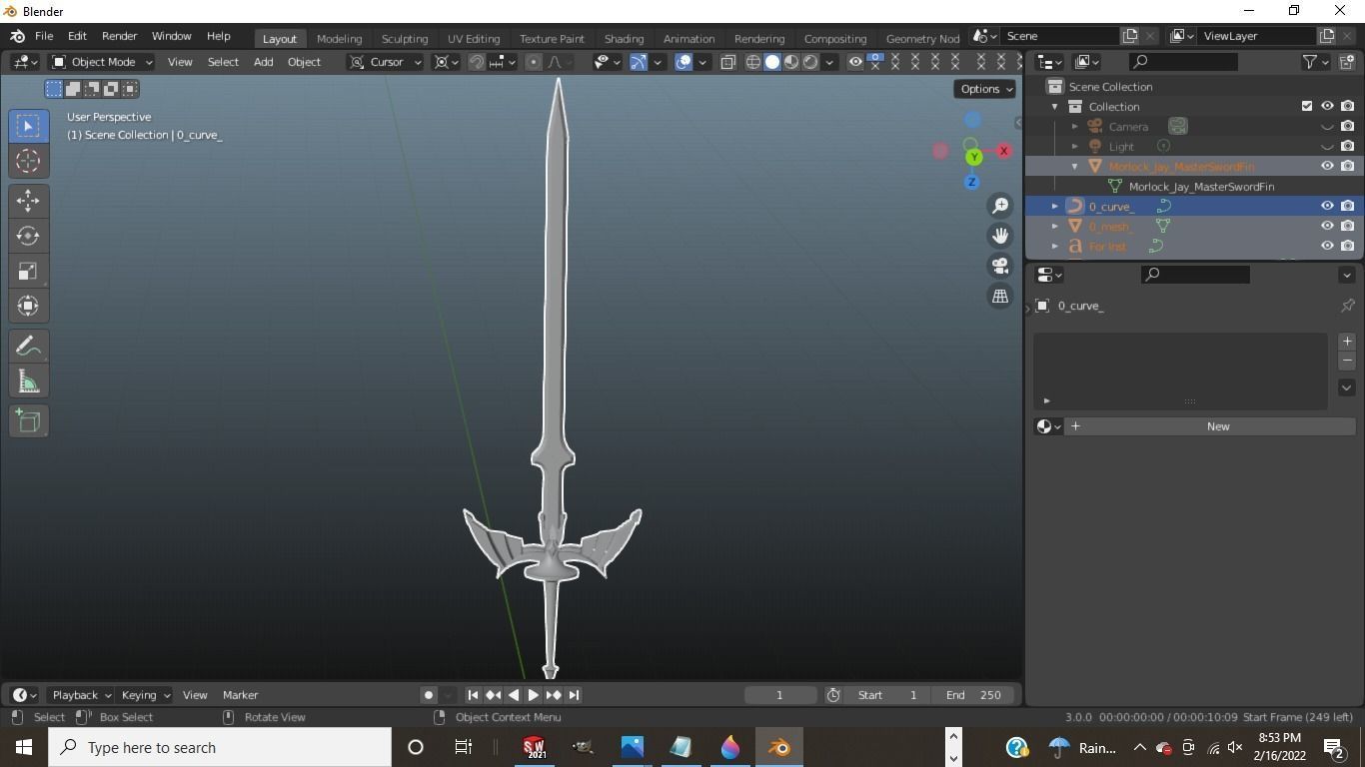Open the Keying dropdown in timeline
This screenshot has width=1365, height=767.
pyautogui.click(x=144, y=695)
